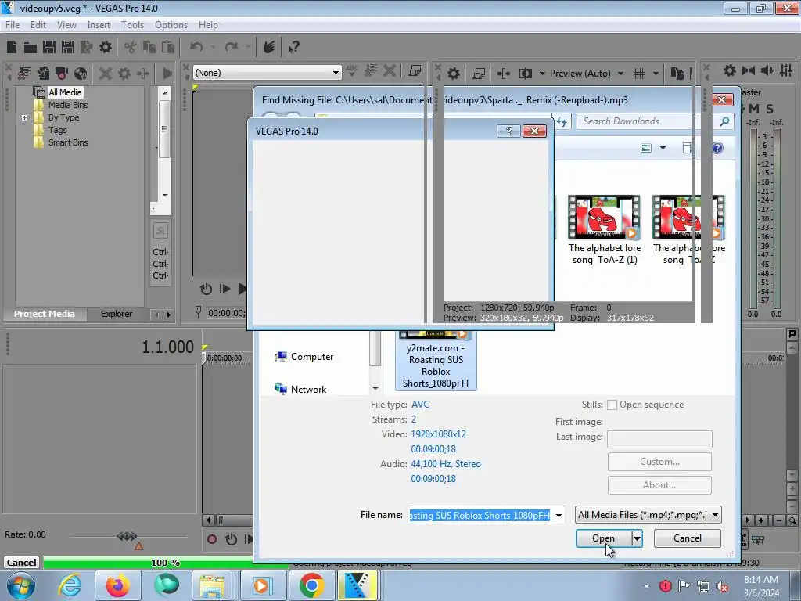This screenshot has height=601, width=801.
Task: Click Extract Audio from CD icon
Action: [x=81, y=74]
